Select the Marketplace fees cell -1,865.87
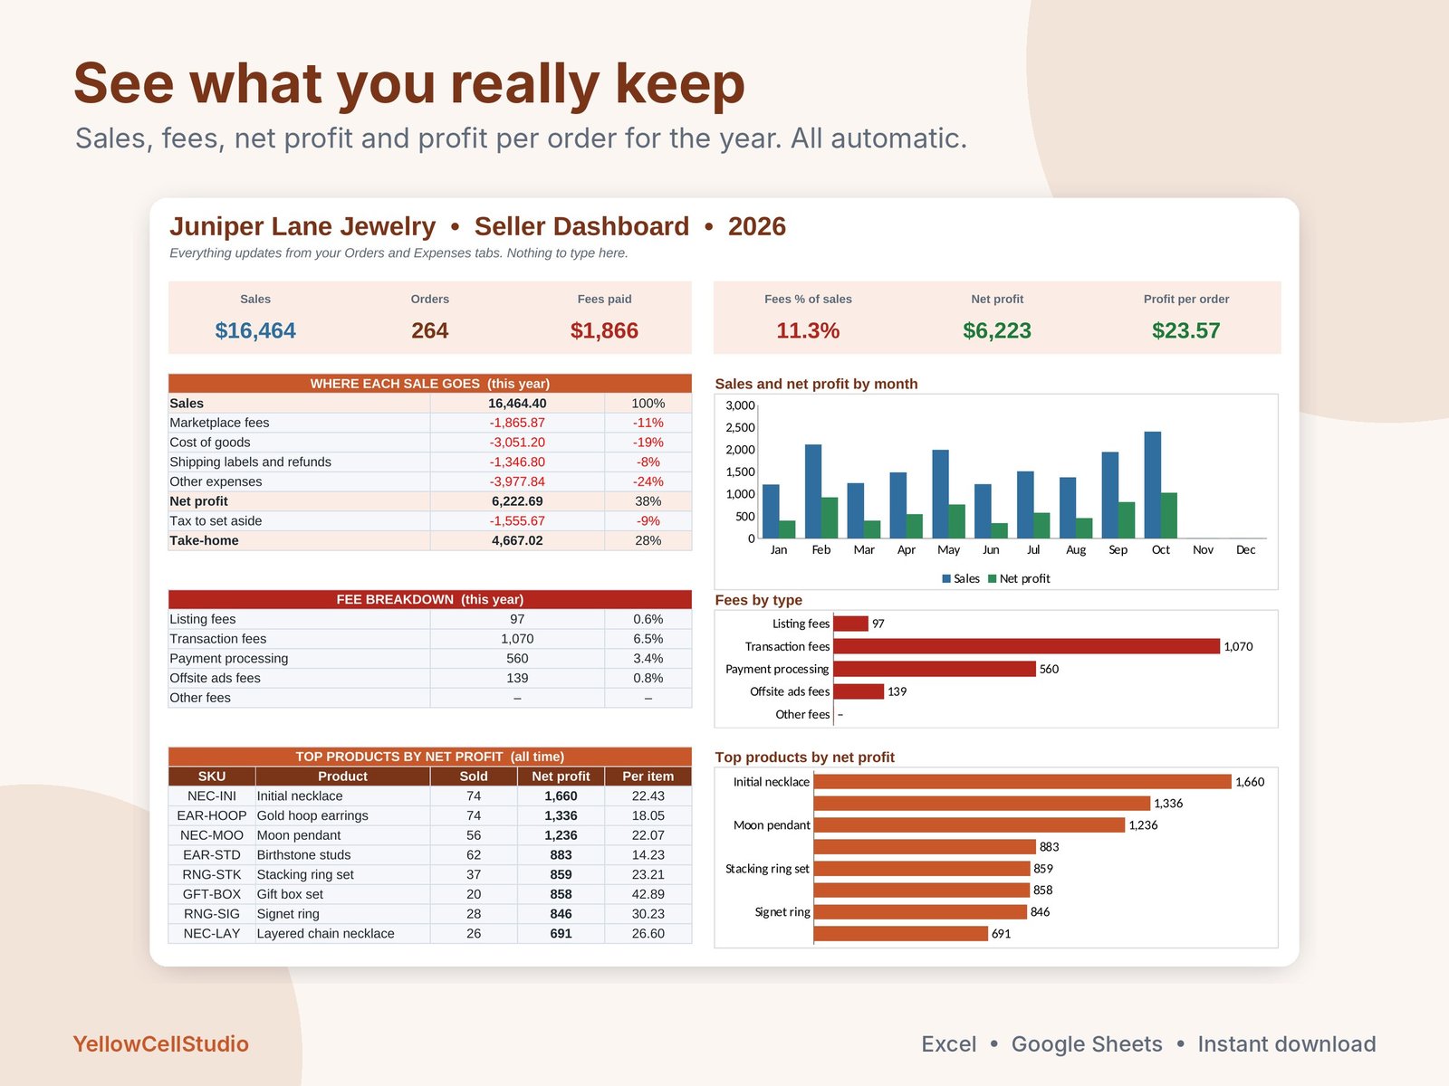This screenshot has height=1086, width=1449. 517,423
